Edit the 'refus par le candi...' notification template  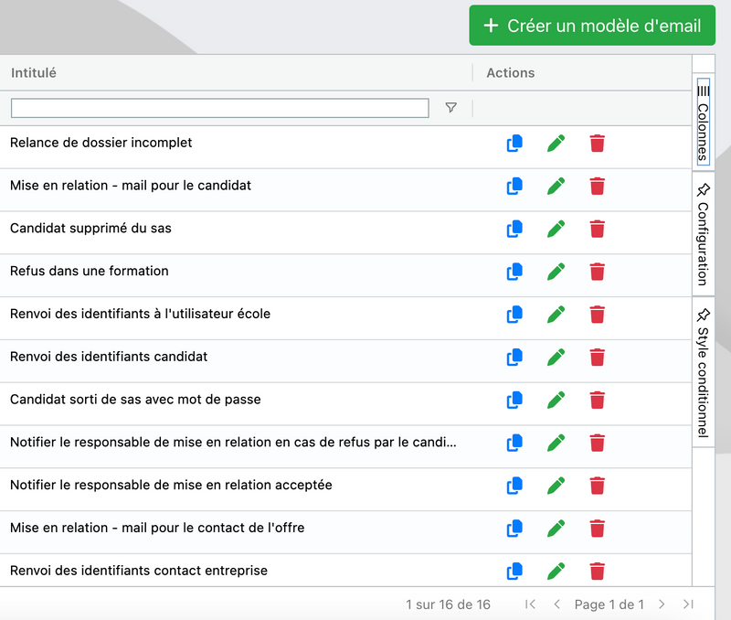[556, 444]
